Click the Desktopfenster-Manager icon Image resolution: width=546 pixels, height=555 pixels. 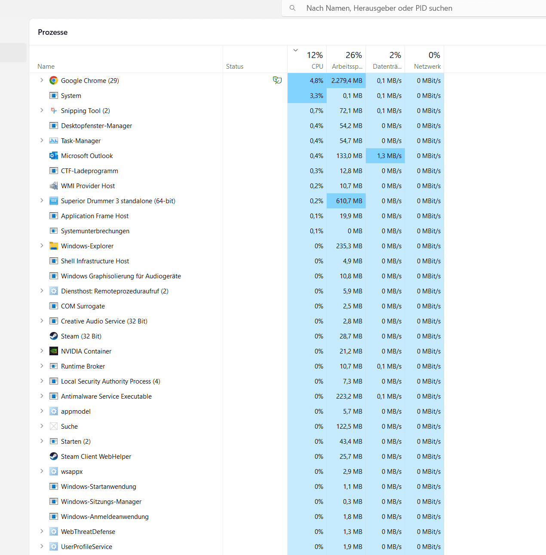(x=54, y=125)
